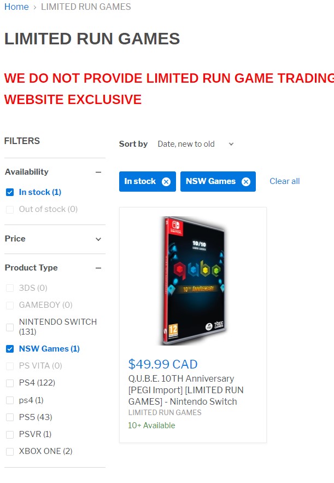Click the Sort by dropdown chevron arrow

231,144
